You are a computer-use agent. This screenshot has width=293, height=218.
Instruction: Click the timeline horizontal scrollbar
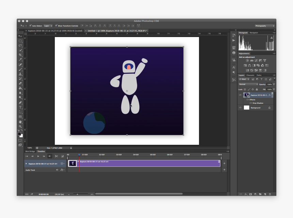click(x=139, y=194)
